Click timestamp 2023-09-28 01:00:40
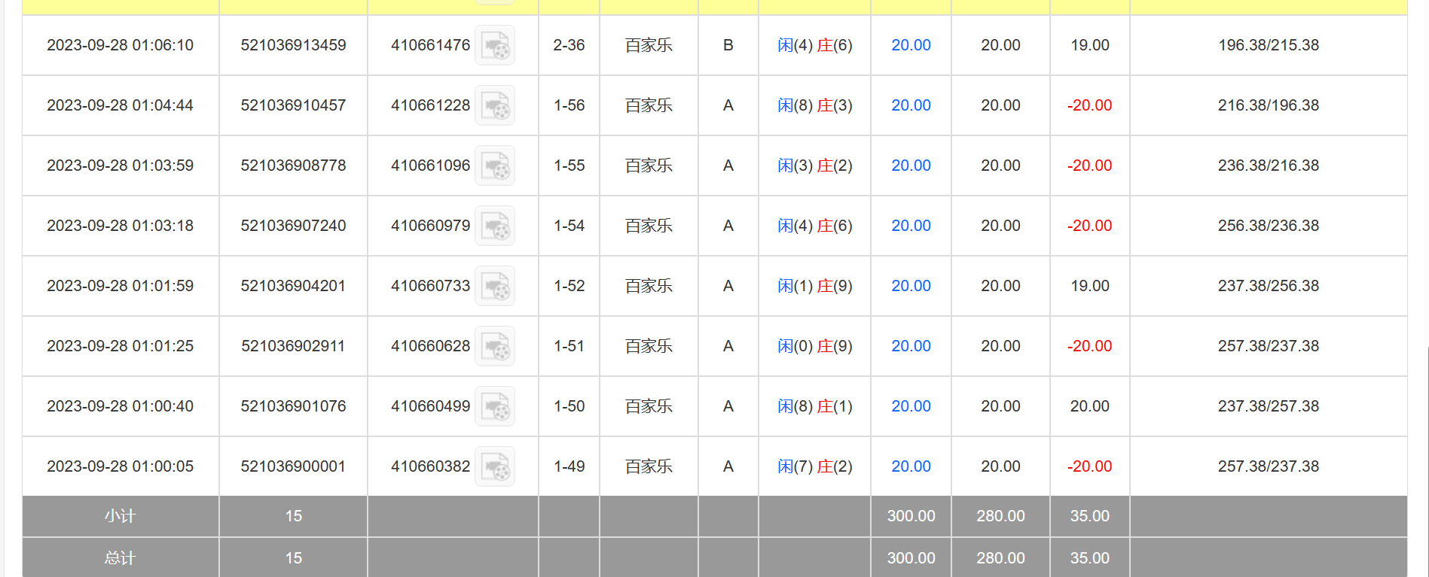 pyautogui.click(x=121, y=406)
